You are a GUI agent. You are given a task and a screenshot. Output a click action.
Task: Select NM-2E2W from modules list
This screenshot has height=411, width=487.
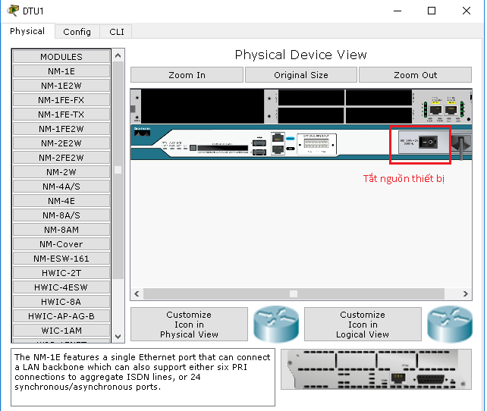point(61,143)
